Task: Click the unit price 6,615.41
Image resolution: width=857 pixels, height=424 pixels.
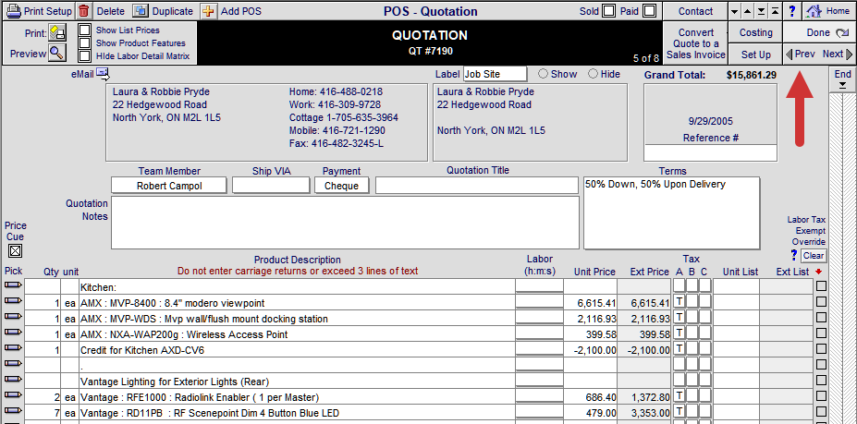Action: [590, 303]
